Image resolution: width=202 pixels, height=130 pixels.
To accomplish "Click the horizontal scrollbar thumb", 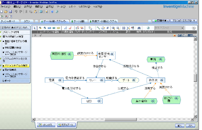I will 121,120.
